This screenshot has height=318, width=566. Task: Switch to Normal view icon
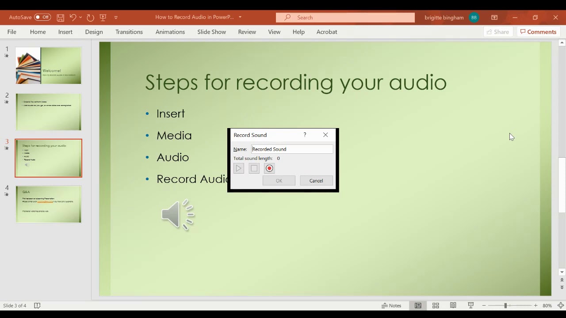click(x=418, y=306)
